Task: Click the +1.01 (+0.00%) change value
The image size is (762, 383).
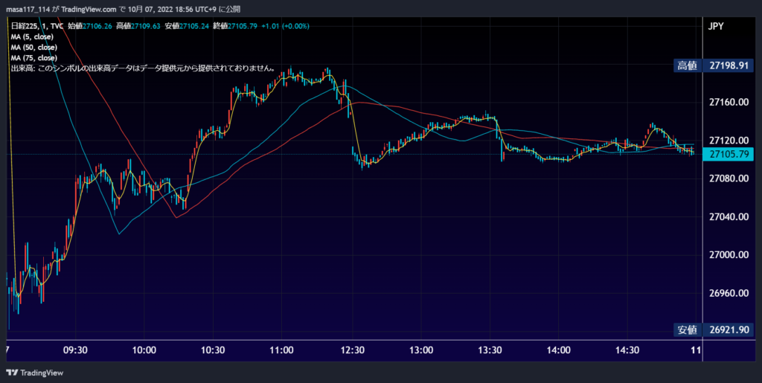Action: pyautogui.click(x=285, y=26)
